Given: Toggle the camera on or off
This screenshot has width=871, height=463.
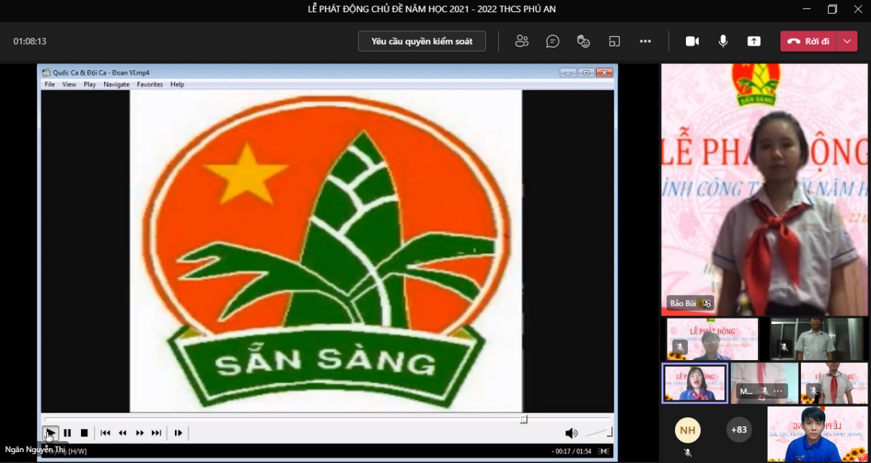Looking at the screenshot, I should coord(692,41).
